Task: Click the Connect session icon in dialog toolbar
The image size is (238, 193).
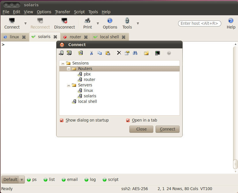Action: [61, 53]
